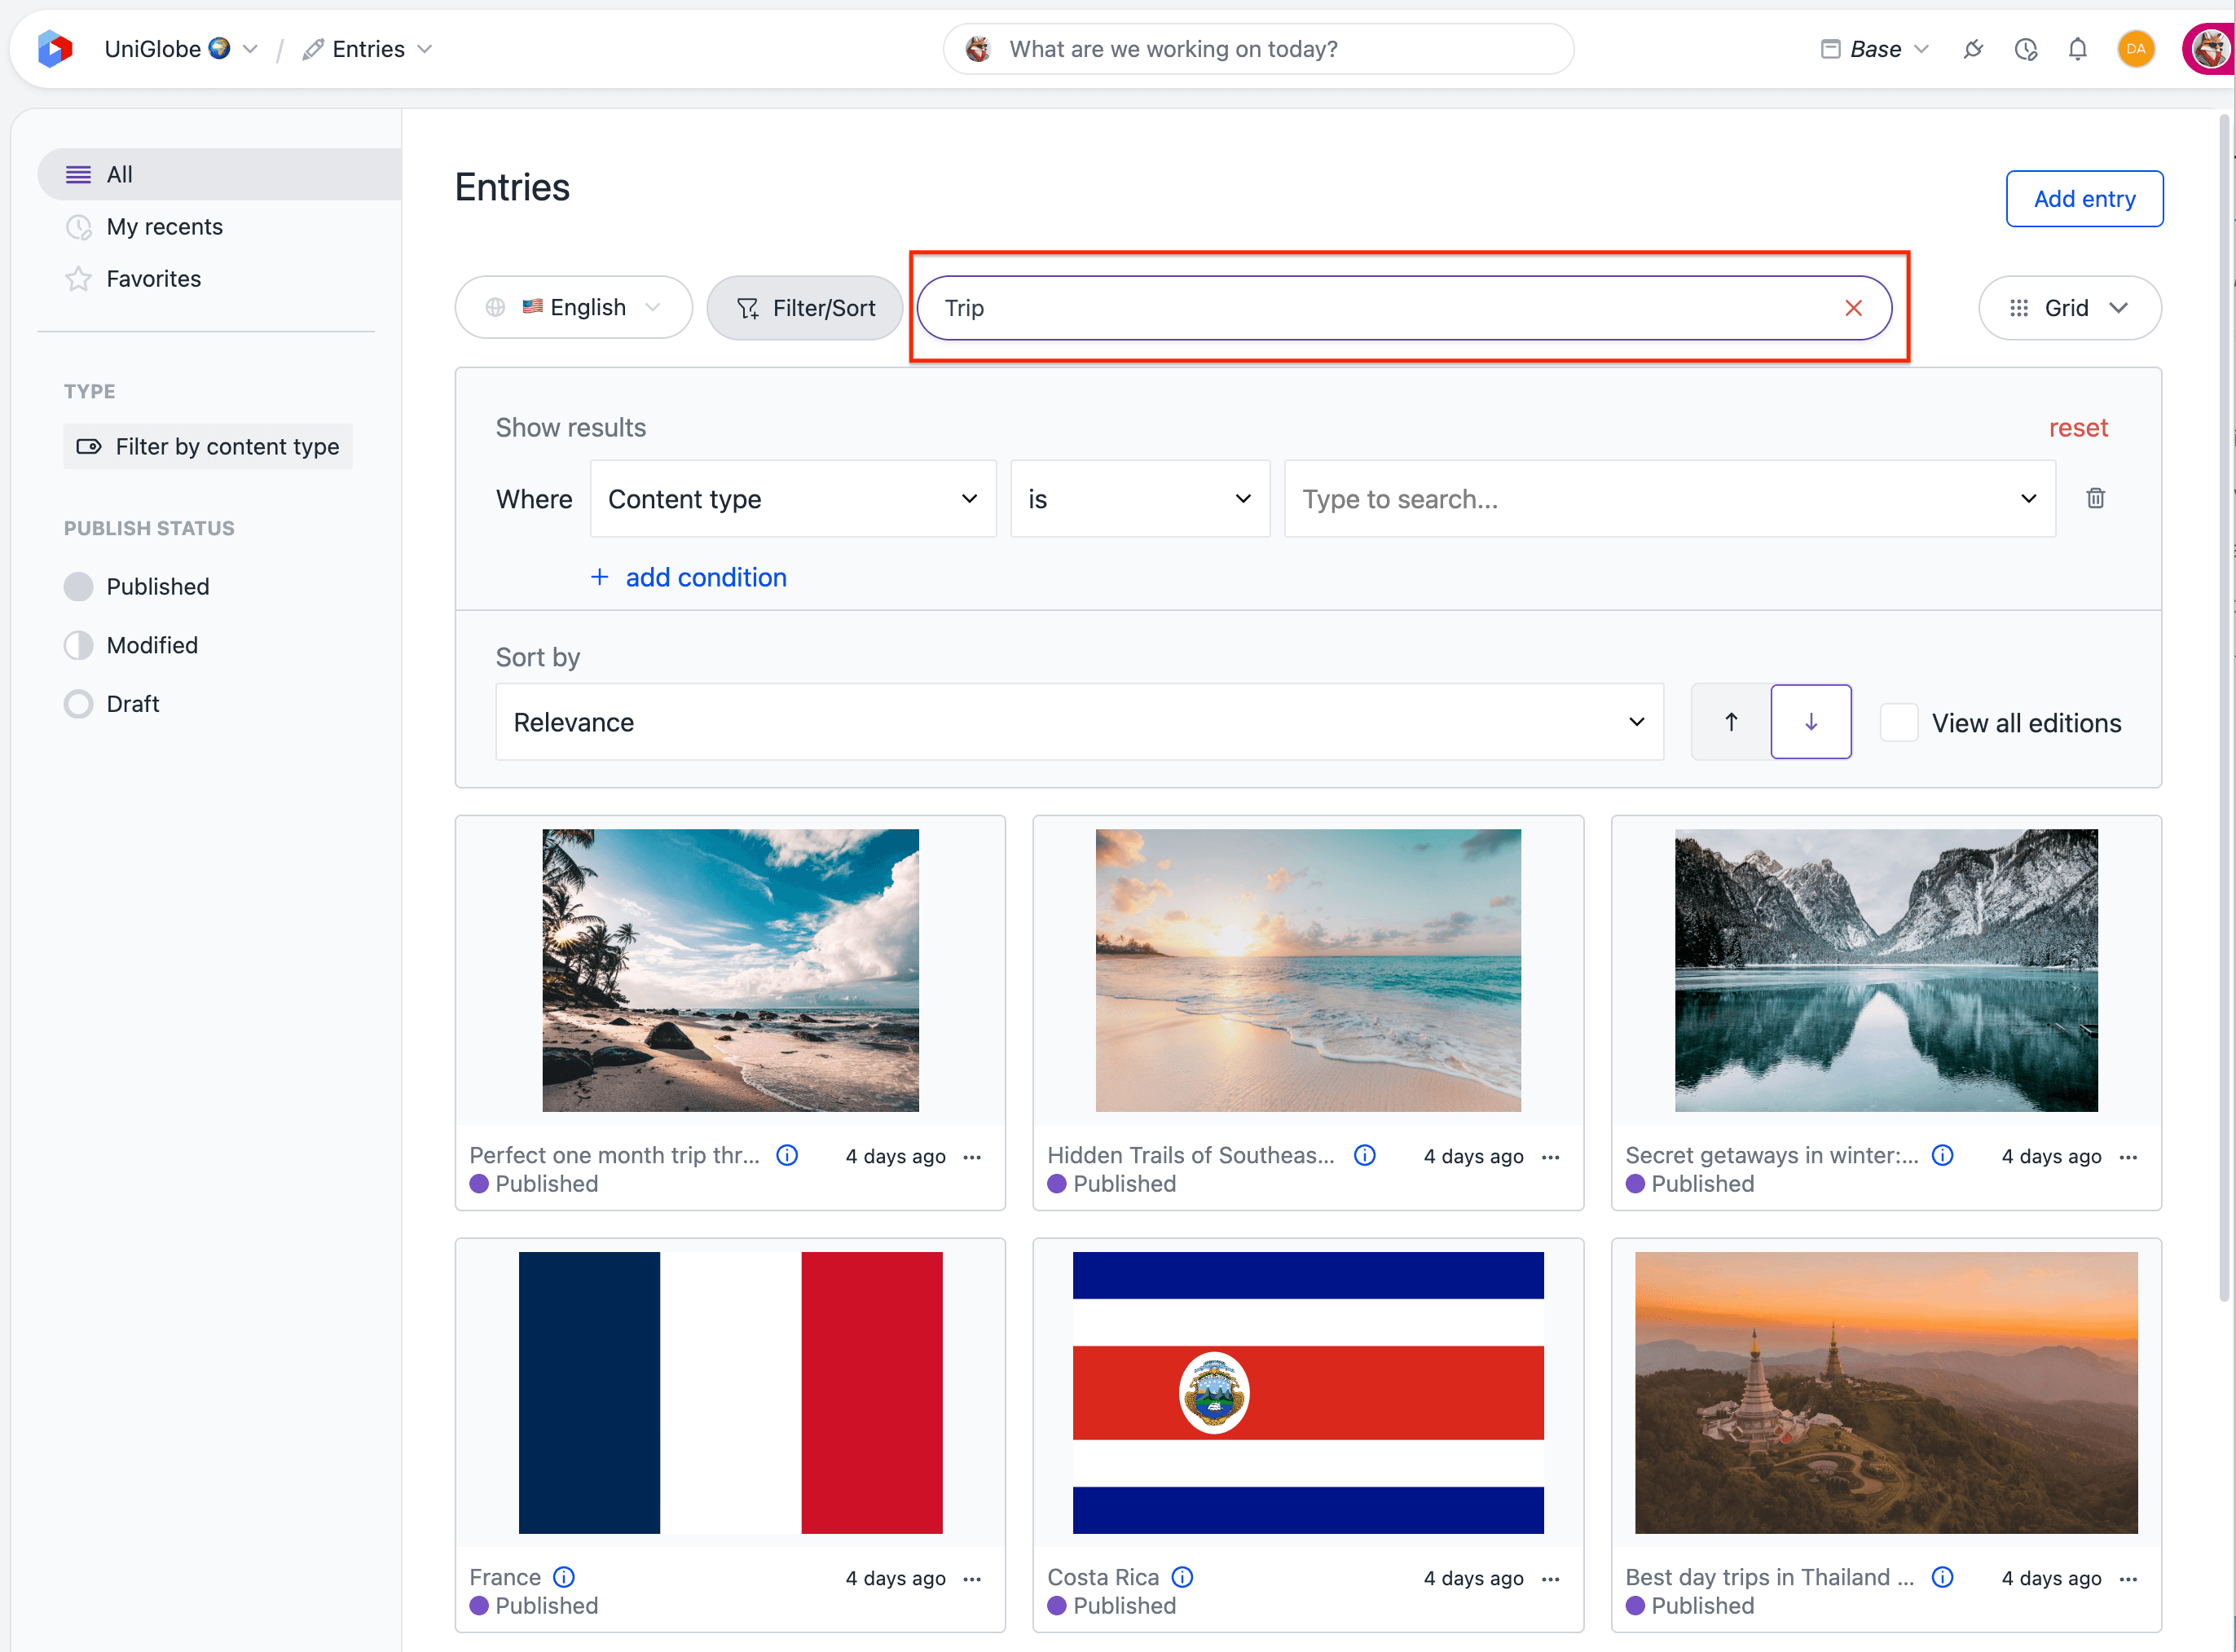The image size is (2236, 1652).
Task: Open the Base environment dropdown
Action: (1875, 49)
